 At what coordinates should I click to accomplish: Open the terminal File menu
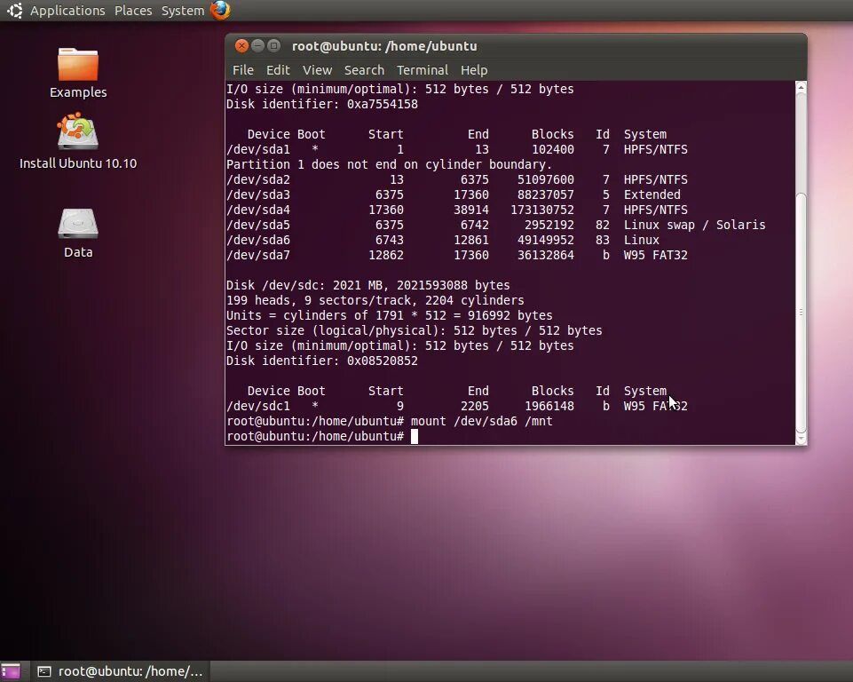243,70
